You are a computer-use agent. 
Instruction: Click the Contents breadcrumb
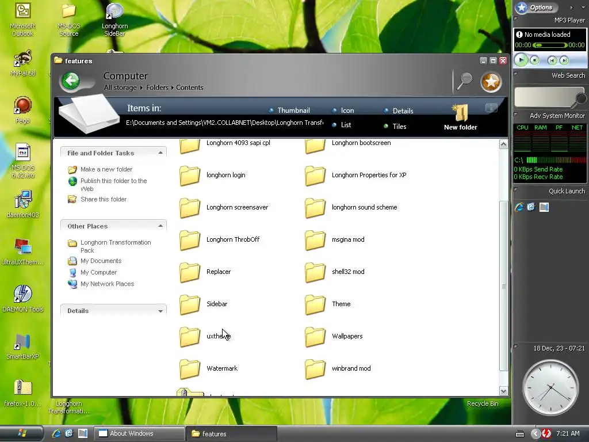click(190, 87)
